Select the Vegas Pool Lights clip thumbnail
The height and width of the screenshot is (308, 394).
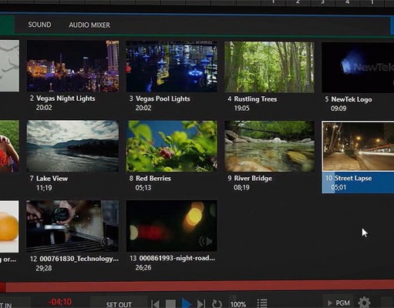point(171,66)
